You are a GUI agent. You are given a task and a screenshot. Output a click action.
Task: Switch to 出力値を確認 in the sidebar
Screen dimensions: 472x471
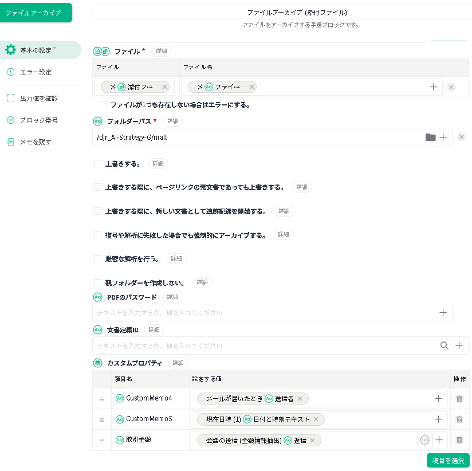38,99
